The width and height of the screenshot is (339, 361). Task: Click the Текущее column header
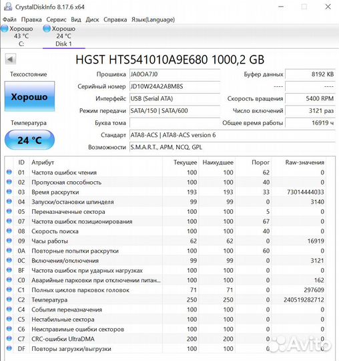click(186, 162)
